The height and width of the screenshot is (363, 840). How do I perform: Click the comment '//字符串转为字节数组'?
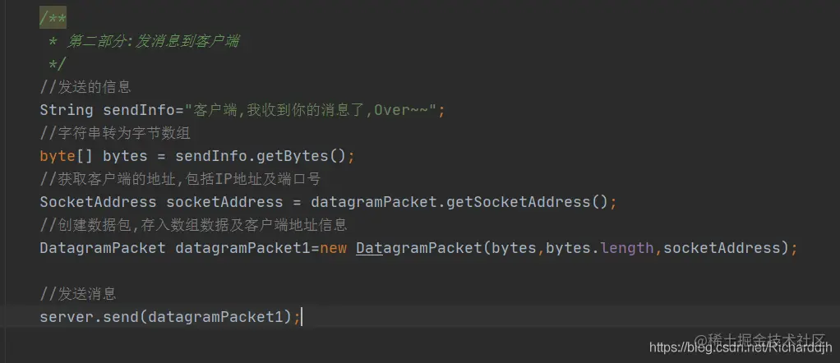click(115, 133)
